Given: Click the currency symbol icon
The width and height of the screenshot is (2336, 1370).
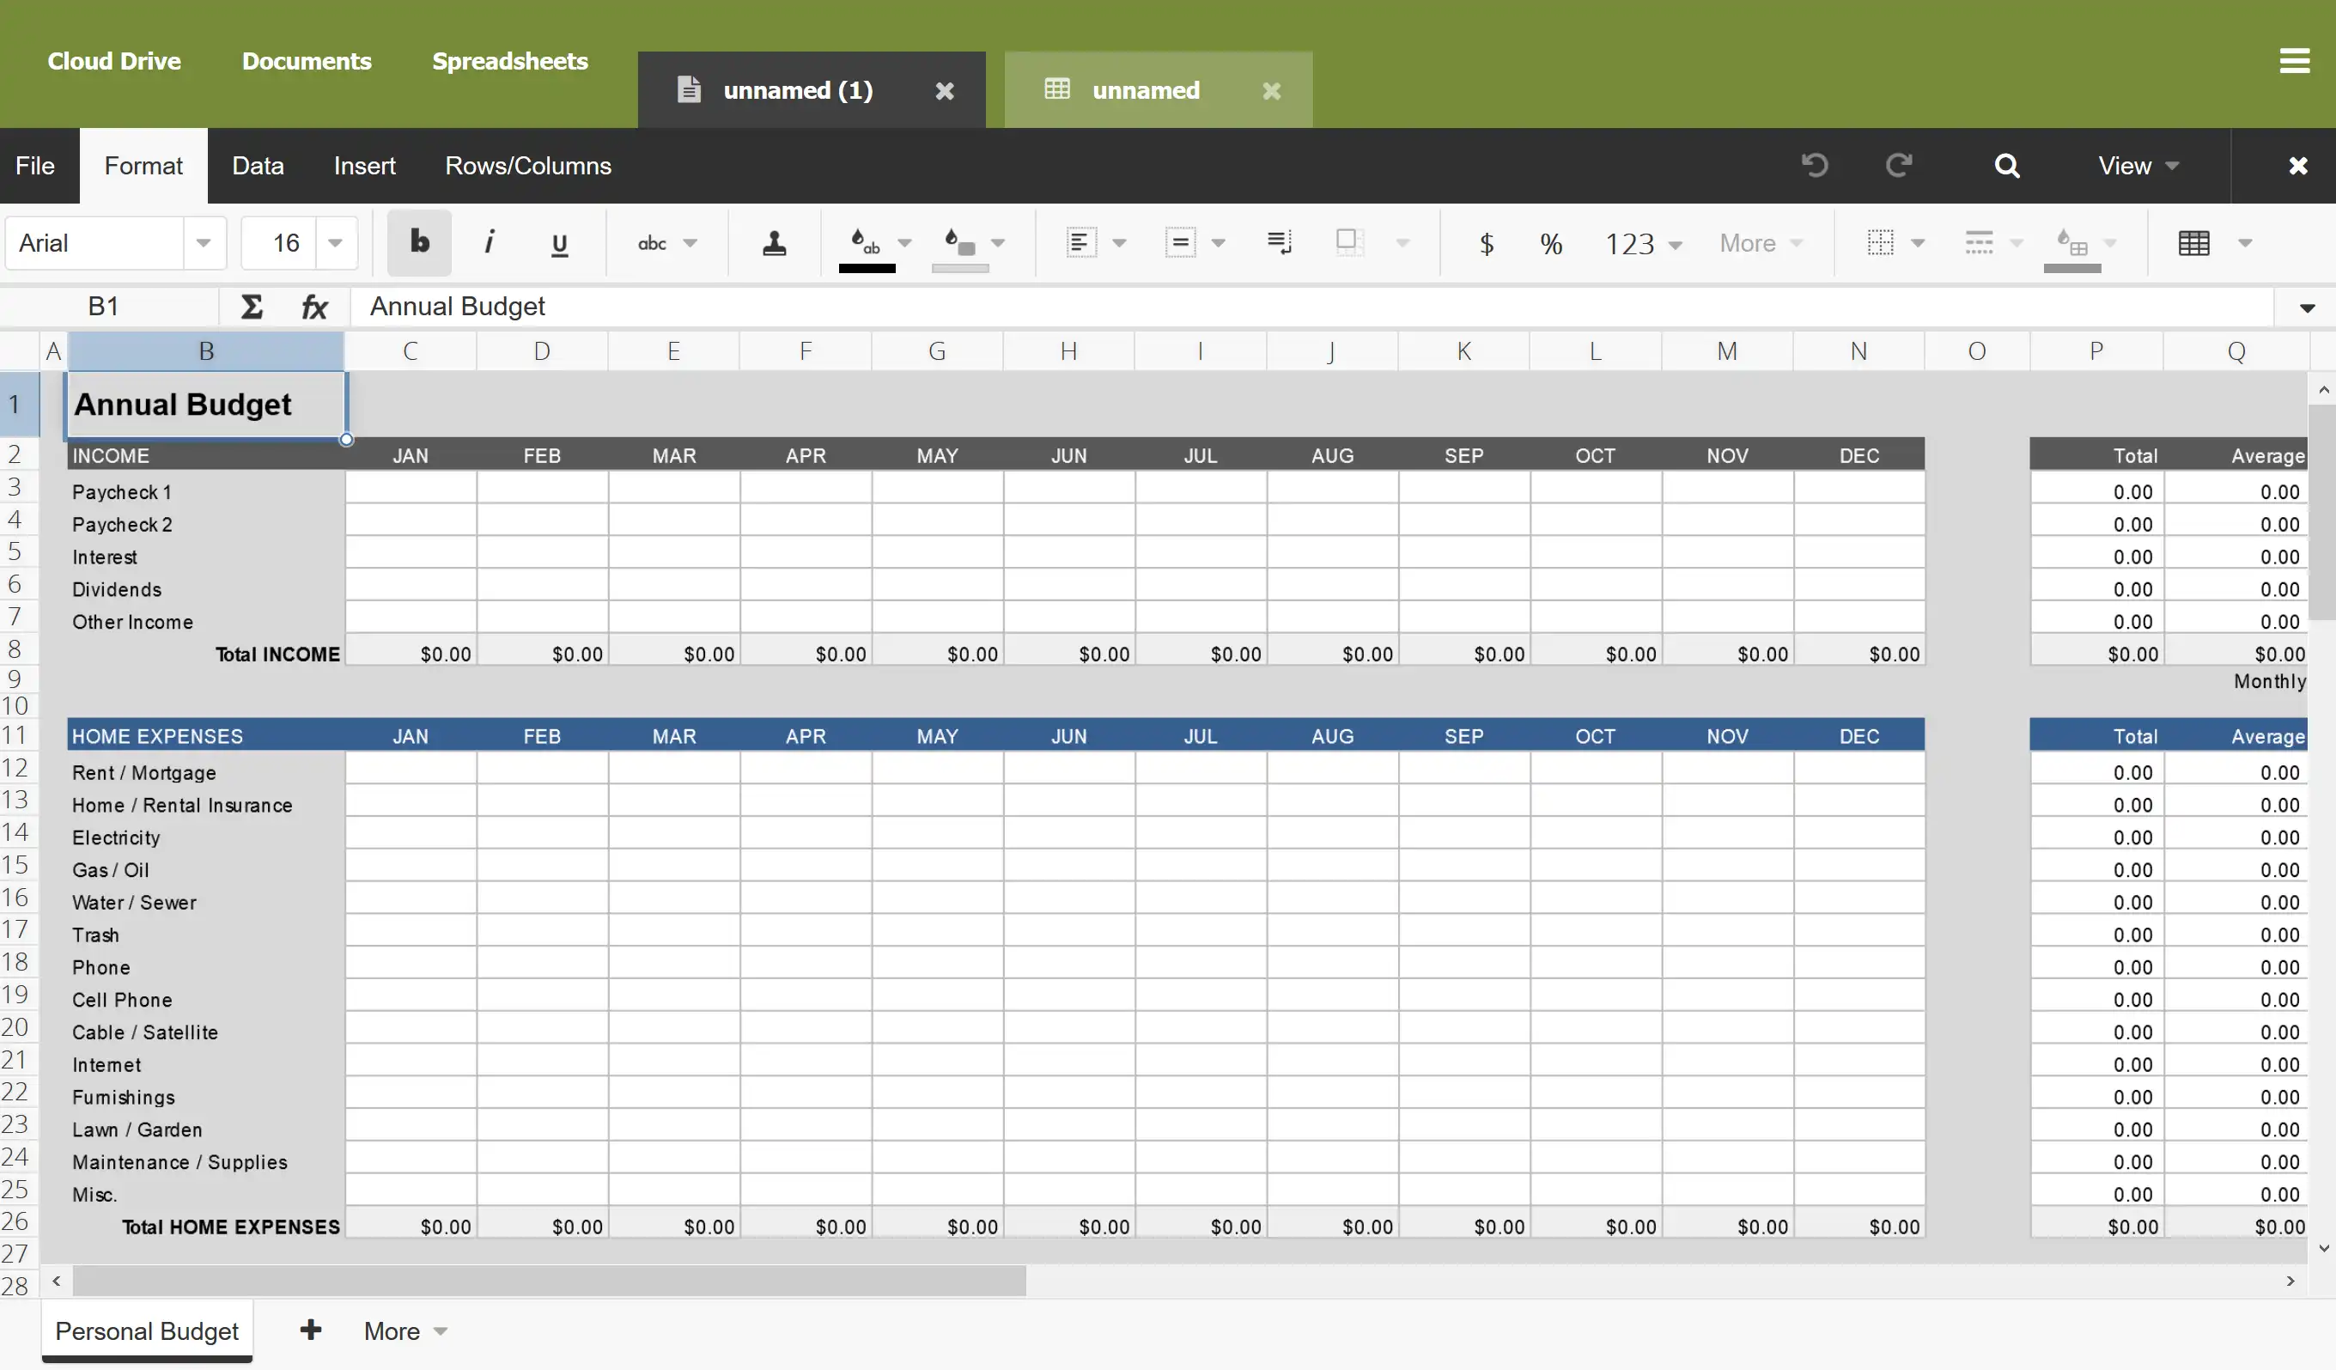Looking at the screenshot, I should click(x=1485, y=241).
